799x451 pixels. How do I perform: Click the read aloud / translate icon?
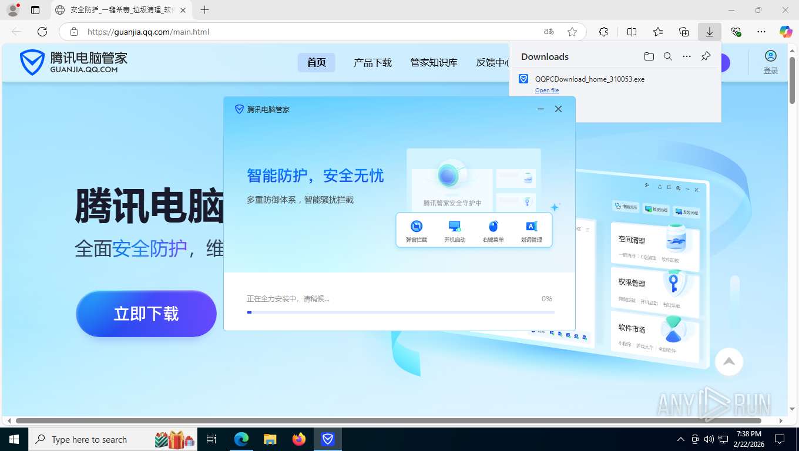pos(549,32)
